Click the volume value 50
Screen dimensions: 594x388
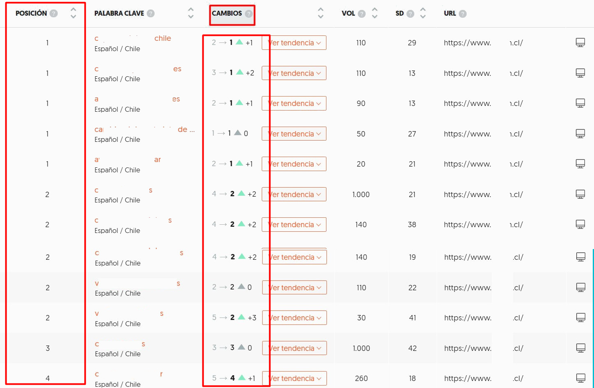pyautogui.click(x=361, y=134)
